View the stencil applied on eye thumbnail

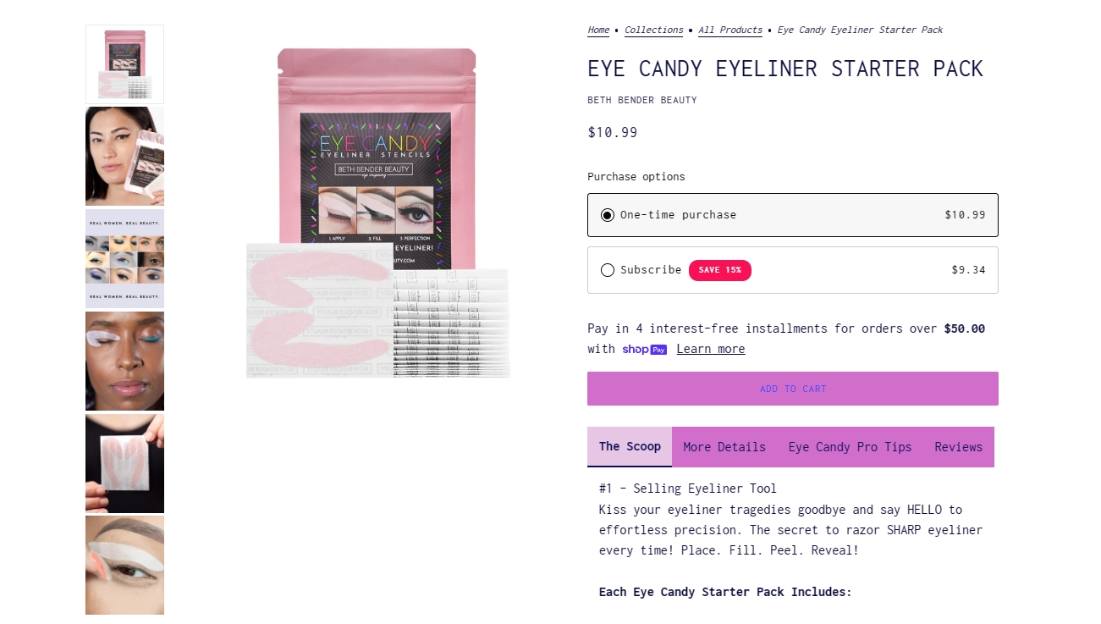(x=124, y=566)
